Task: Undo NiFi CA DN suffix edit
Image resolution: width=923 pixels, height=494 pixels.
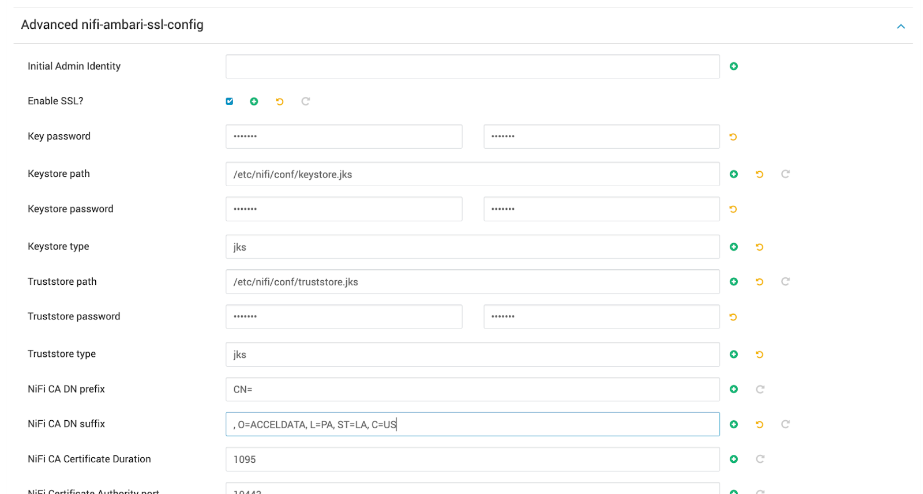Action: pos(760,424)
